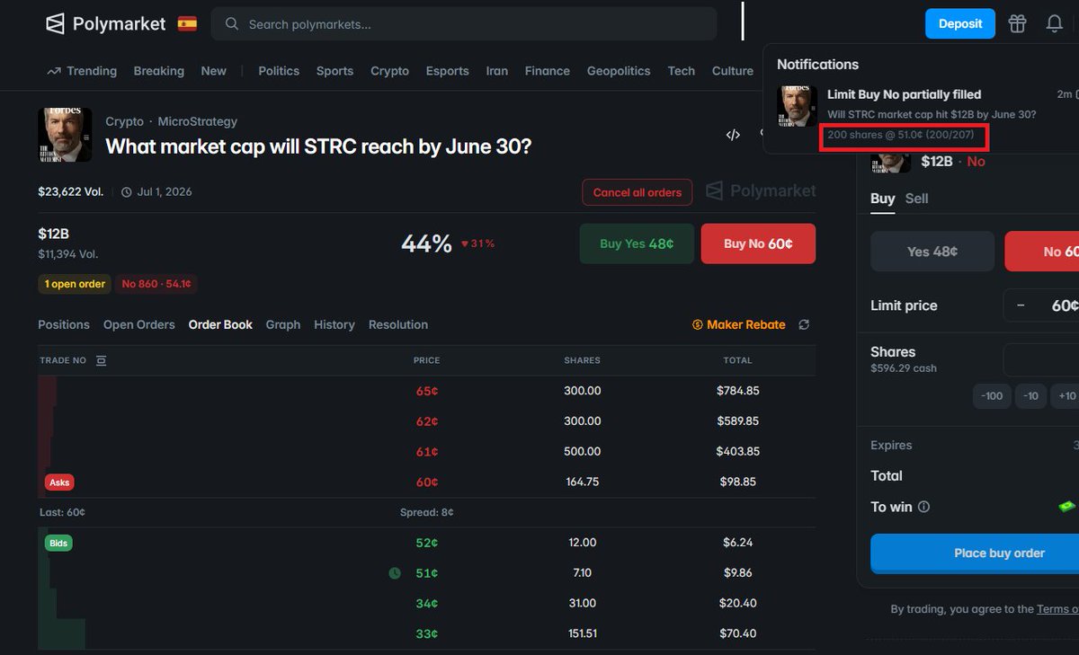Open the Sports category
The image size is (1079, 655).
point(334,71)
